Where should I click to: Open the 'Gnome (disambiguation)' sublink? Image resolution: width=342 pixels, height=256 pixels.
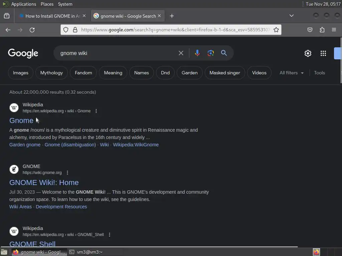point(70,145)
